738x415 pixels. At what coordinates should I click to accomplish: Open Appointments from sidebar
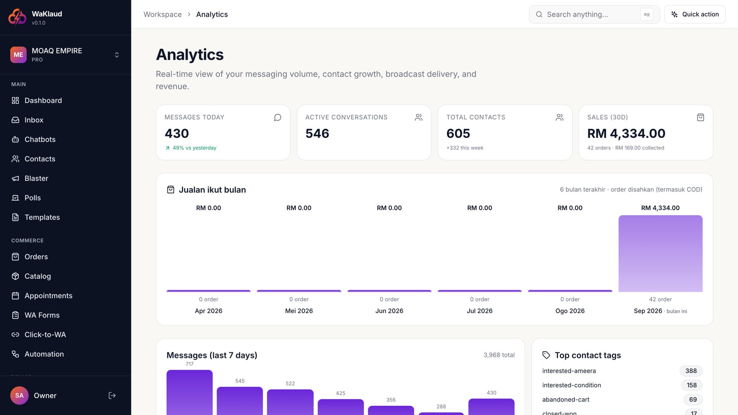point(65,295)
